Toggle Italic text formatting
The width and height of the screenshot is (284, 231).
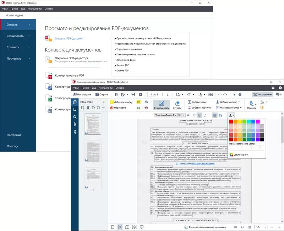point(205,115)
